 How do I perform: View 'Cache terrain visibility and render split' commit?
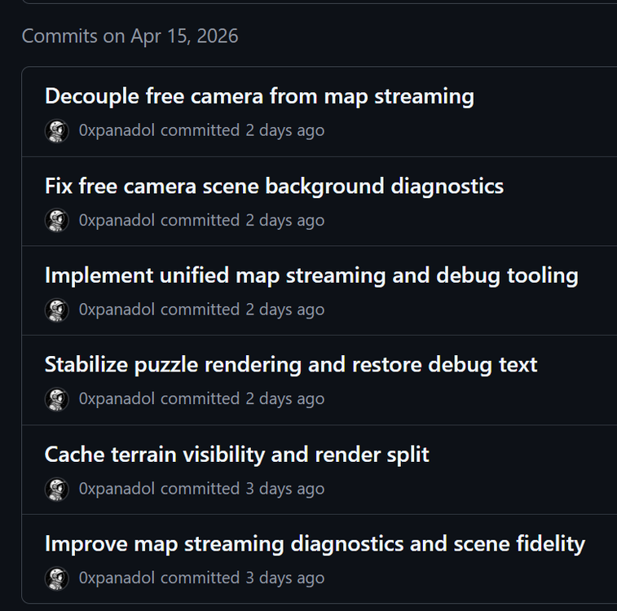(236, 454)
